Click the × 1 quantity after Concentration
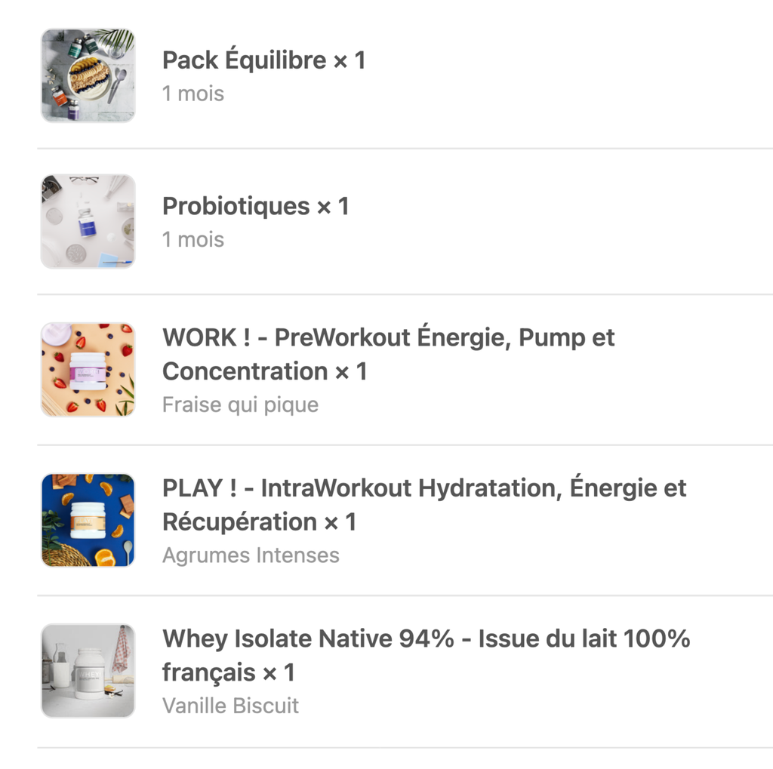Screen dimensions: 773x769 351,371
